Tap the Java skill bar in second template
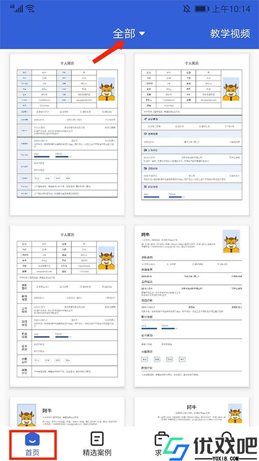The height and width of the screenshot is (461, 259). click(x=151, y=197)
